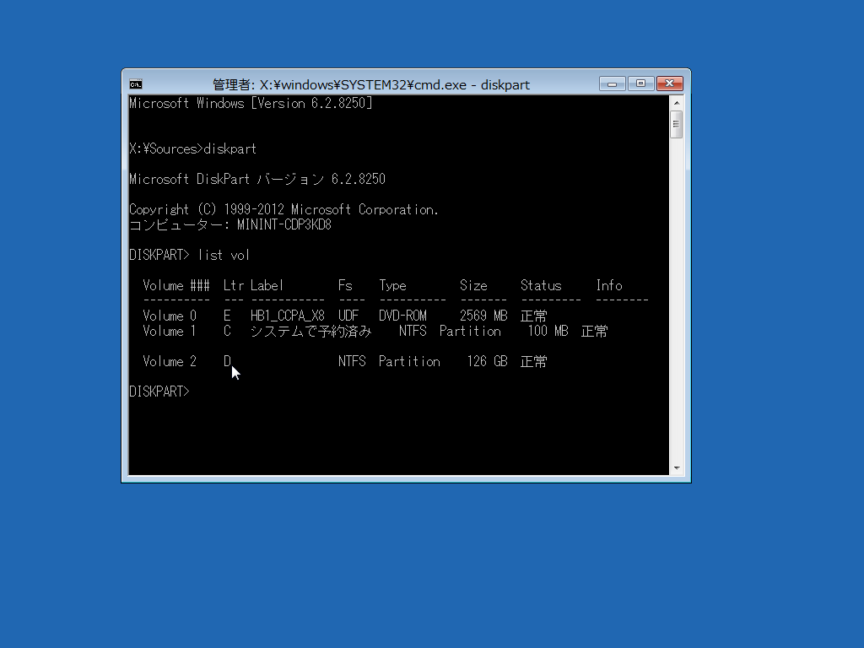864x648 pixels.
Task: Click the MININT-CDP3KD8 computer name
Action: (284, 224)
